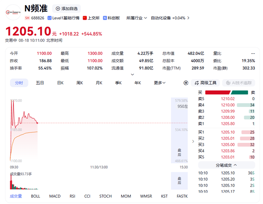Click the 买1 price 1205.10
This screenshot has width=263, height=204.
coord(228,132)
